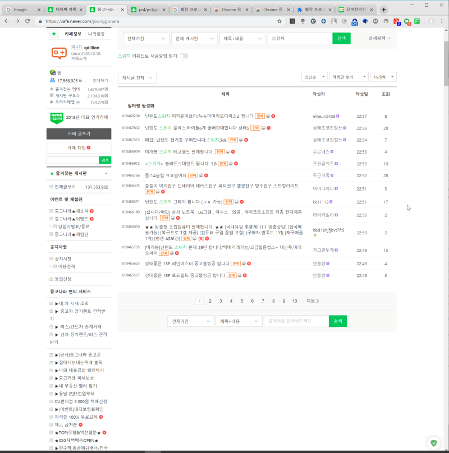This screenshot has width=449, height=453.
Task: Open the 카페소개 link
Action: coord(79,59)
